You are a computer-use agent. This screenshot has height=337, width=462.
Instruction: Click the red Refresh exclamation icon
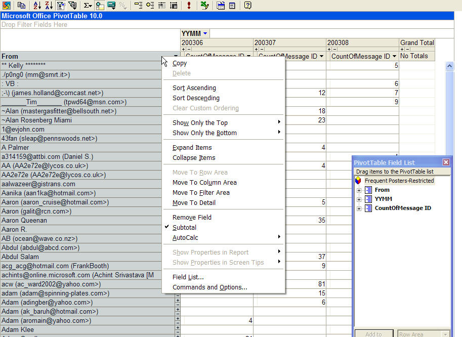pyautogui.click(x=189, y=6)
